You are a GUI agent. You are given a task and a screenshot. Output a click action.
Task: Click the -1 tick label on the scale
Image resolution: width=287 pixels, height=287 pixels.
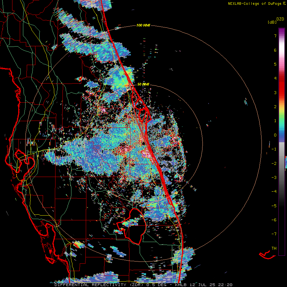(274, 149)
